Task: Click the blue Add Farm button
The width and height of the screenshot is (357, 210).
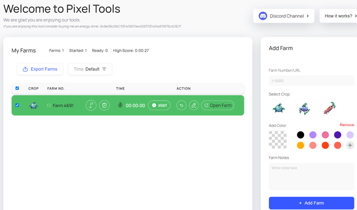Action: 311,203
